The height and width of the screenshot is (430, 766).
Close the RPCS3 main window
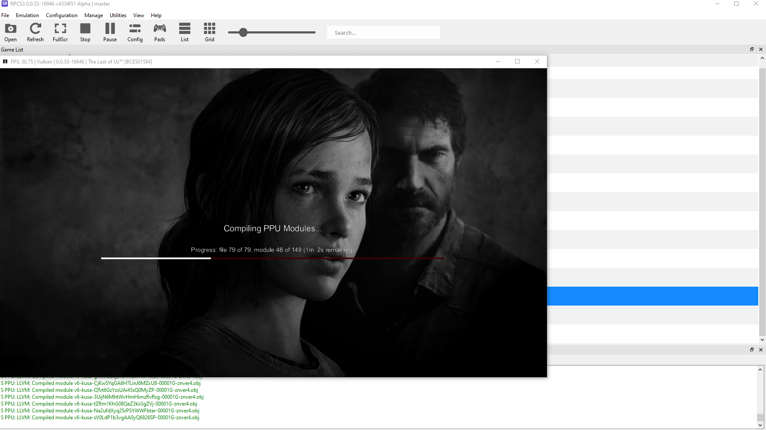click(x=756, y=4)
